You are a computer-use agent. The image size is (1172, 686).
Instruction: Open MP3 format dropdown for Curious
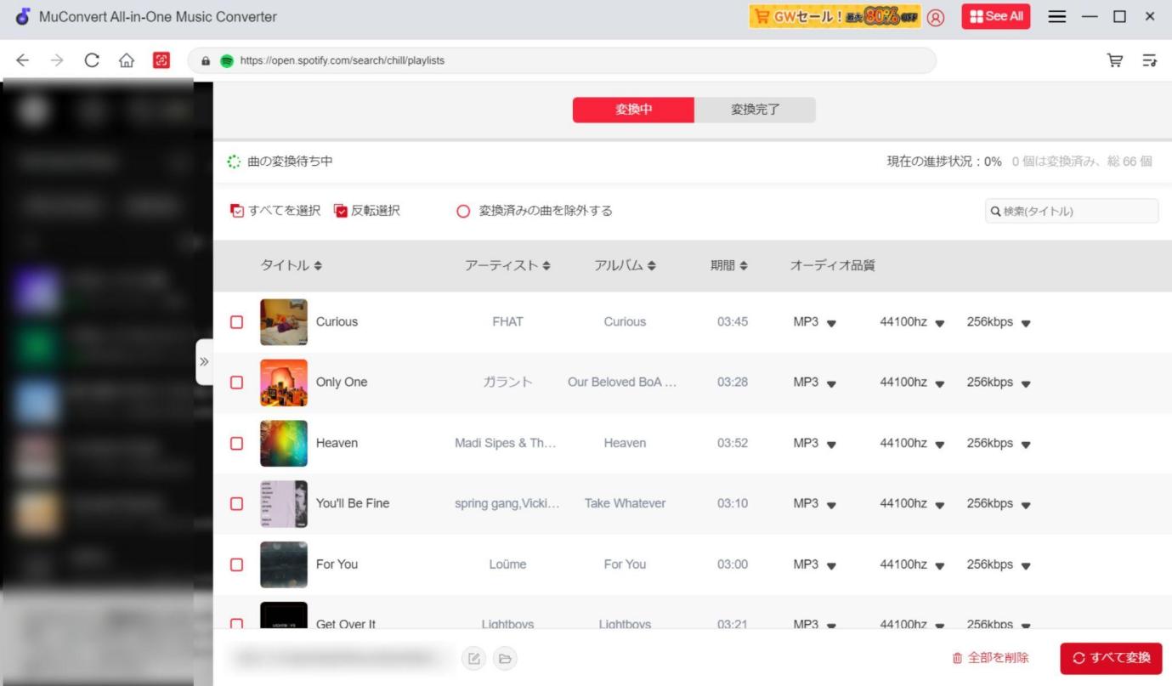point(814,322)
